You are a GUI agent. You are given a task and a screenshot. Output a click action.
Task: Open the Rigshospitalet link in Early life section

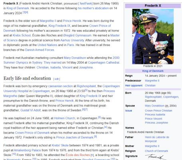(x=86, y=86)
